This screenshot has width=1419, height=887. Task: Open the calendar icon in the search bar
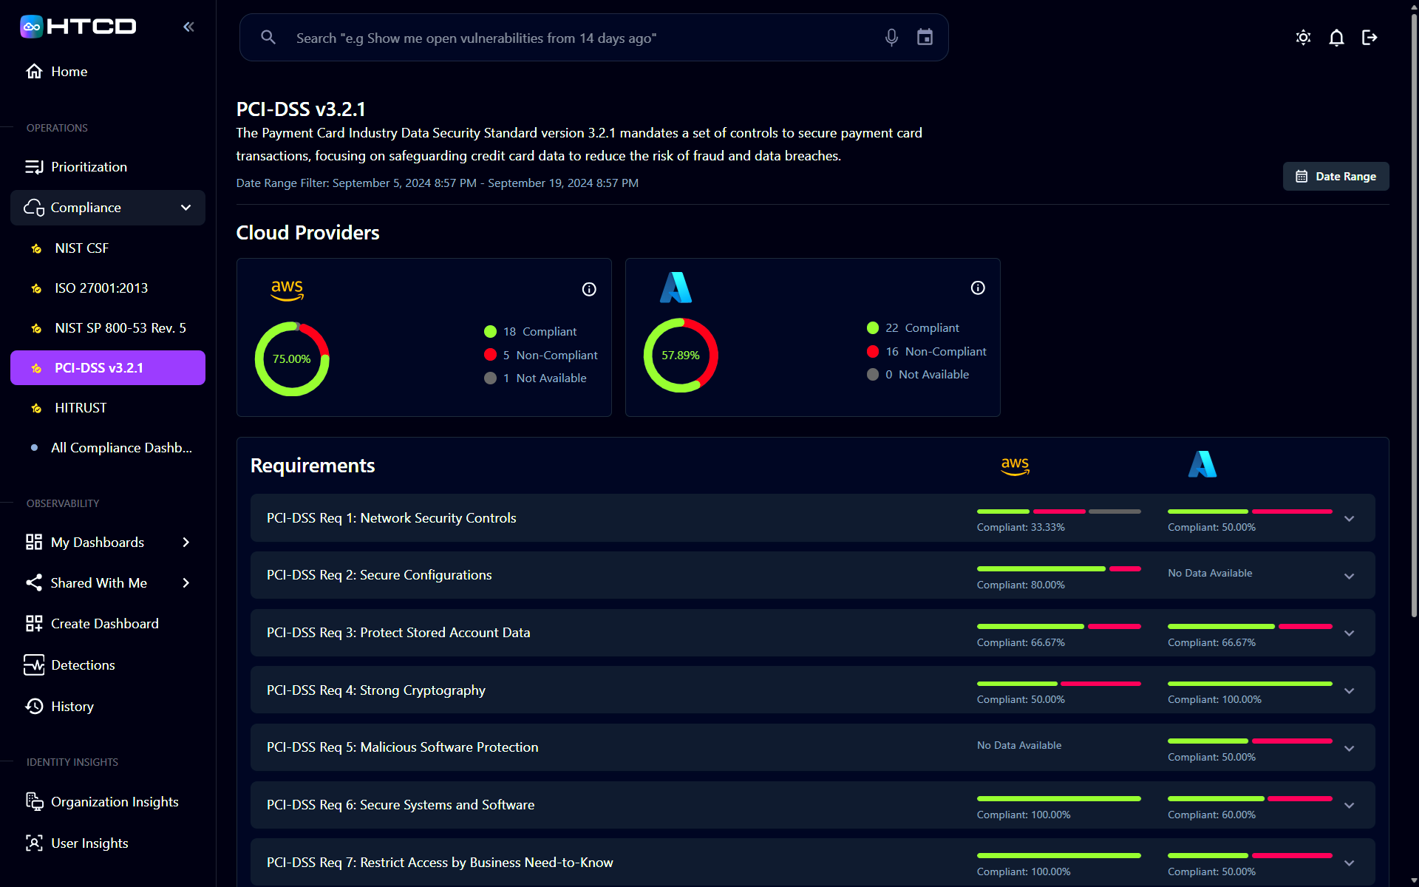click(925, 37)
